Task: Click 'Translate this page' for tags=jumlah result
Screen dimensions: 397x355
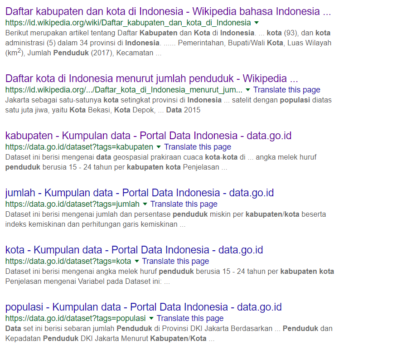Action: click(184, 204)
